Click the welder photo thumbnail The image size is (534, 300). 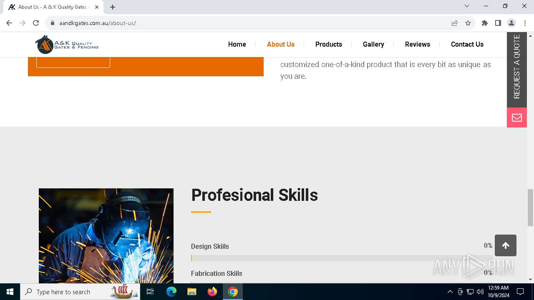(x=106, y=236)
